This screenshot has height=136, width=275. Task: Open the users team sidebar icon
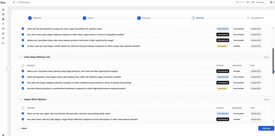click(x=3, y=38)
